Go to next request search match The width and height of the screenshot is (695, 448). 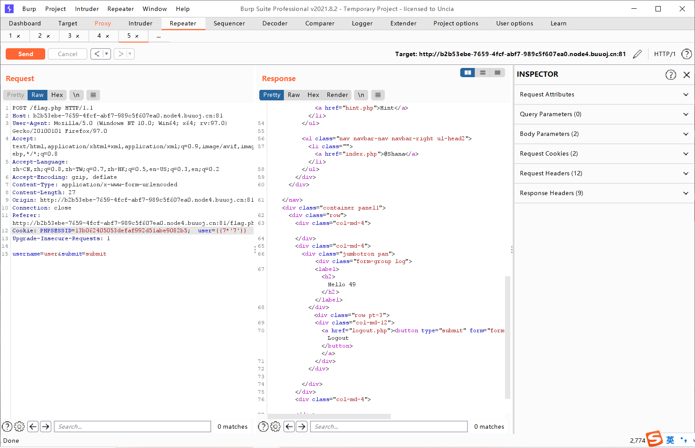click(46, 427)
